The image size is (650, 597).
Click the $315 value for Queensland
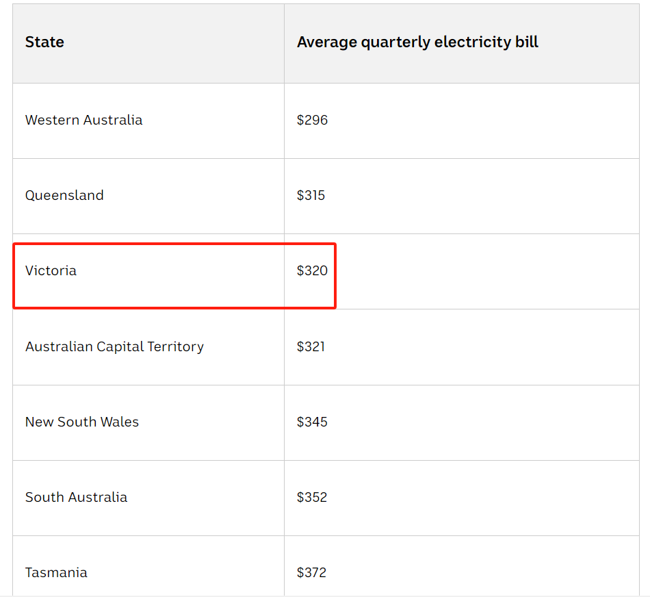point(311,195)
